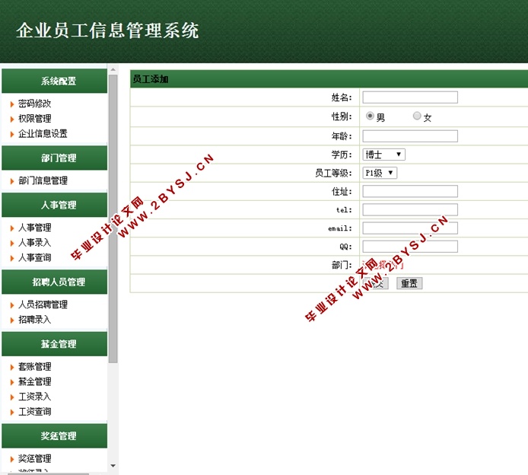This screenshot has height=475, width=528.
Task: Open 人事查询 page
Action: (34, 258)
